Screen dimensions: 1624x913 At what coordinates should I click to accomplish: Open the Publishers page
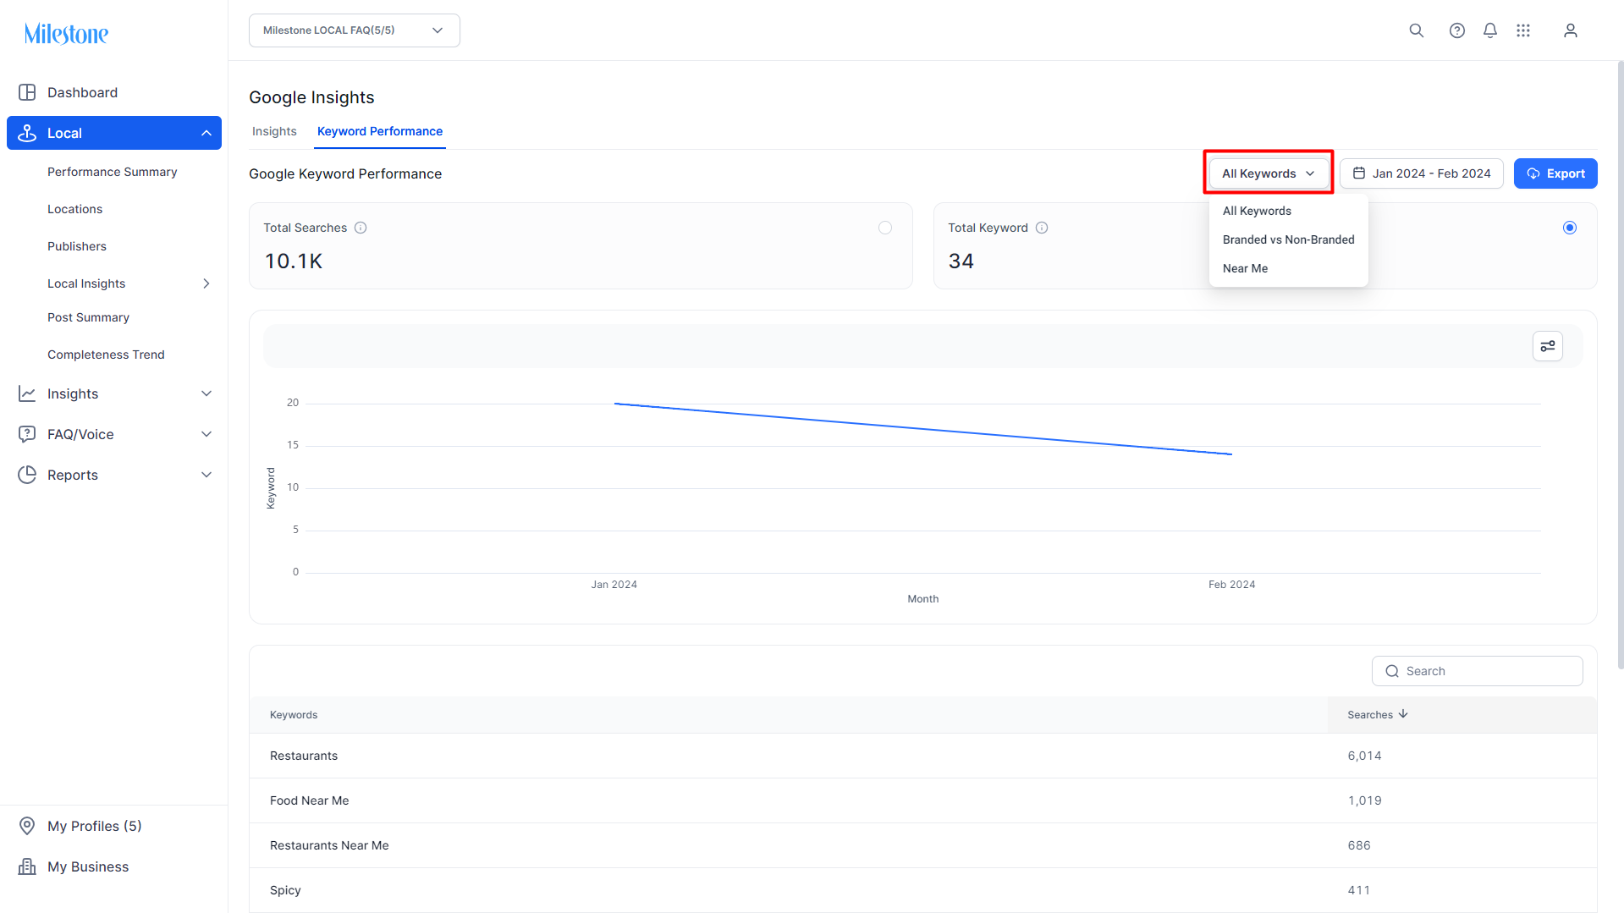(77, 246)
